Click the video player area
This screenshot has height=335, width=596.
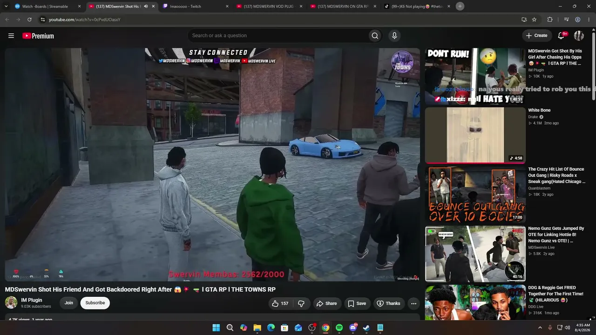(x=212, y=165)
